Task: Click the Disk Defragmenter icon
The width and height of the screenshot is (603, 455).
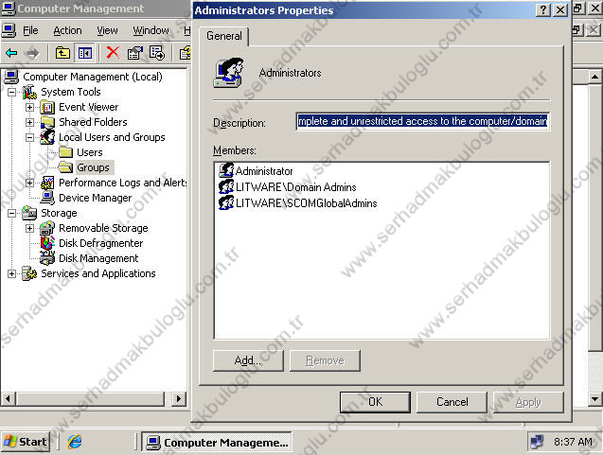Action: click(x=47, y=243)
